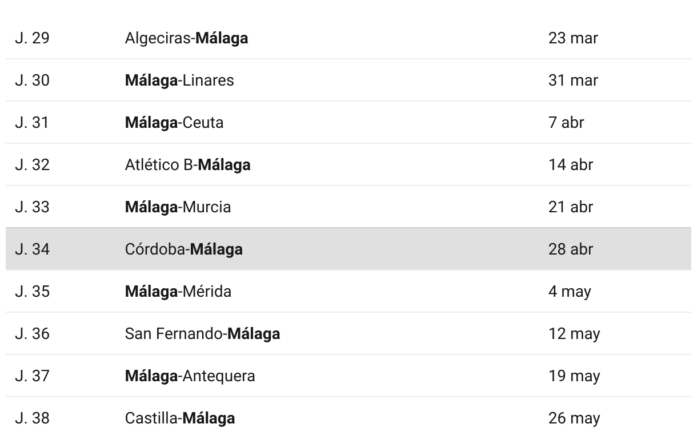Select the 28 abr date cell
697x444 pixels.
571,249
